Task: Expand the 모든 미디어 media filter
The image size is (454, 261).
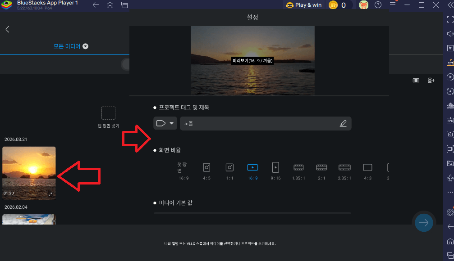Action: [x=85, y=46]
